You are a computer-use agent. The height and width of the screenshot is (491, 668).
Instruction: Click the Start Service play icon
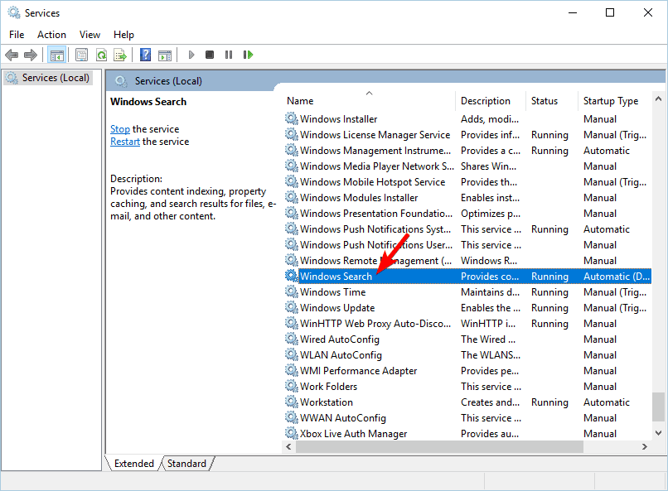(191, 55)
